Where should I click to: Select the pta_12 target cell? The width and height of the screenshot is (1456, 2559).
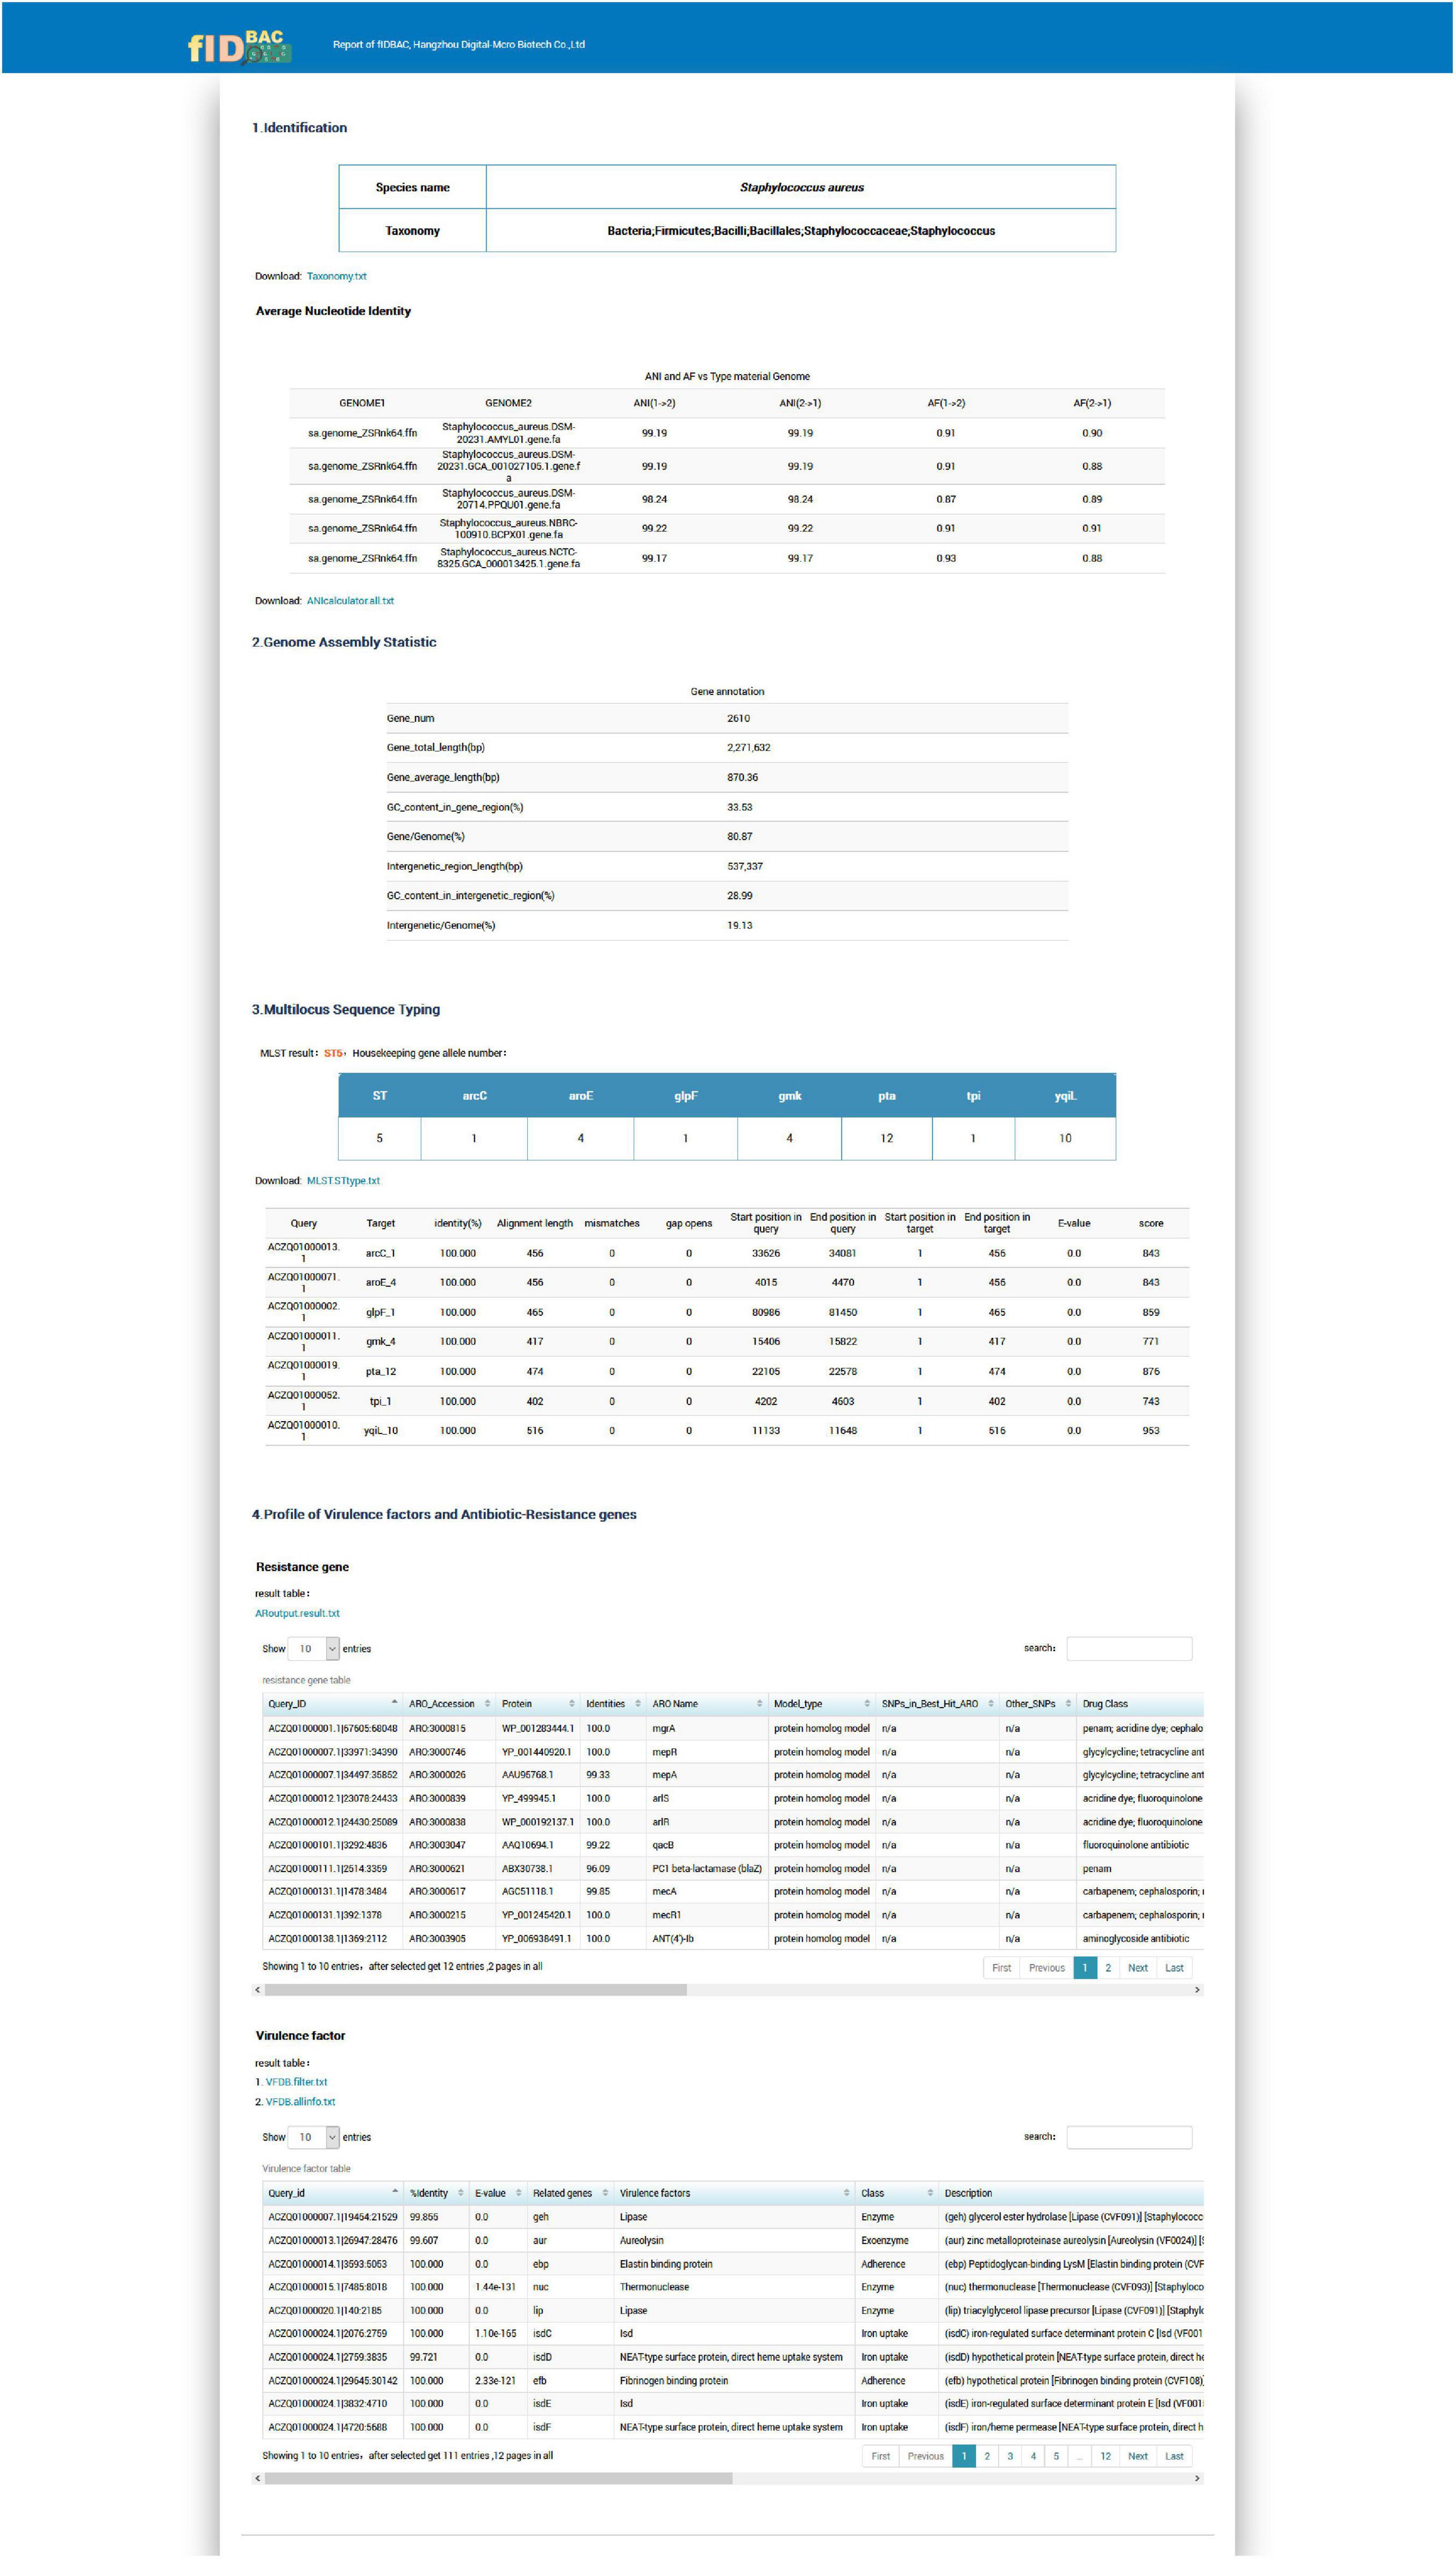tap(380, 1372)
